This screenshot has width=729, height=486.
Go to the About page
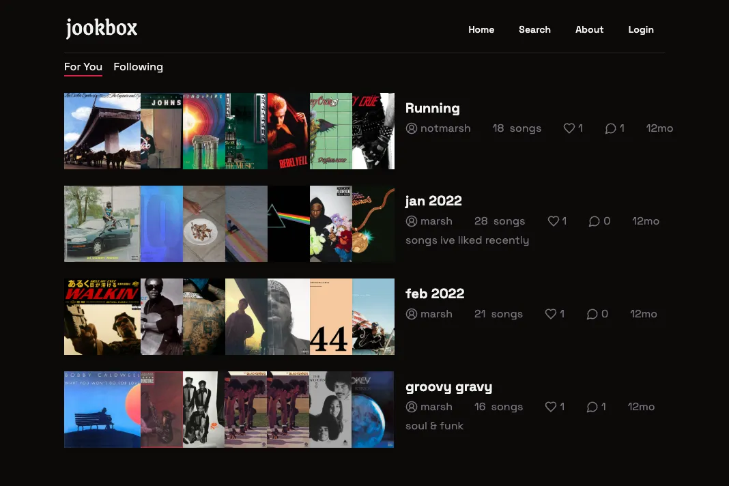(x=589, y=29)
